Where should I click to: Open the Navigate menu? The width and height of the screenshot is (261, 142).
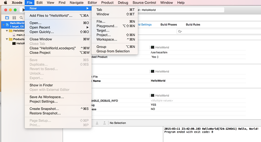(76, 3)
